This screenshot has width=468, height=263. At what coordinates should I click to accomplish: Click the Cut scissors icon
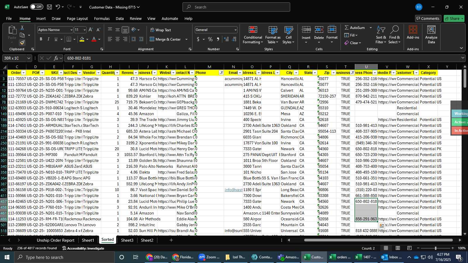tap(22, 27)
